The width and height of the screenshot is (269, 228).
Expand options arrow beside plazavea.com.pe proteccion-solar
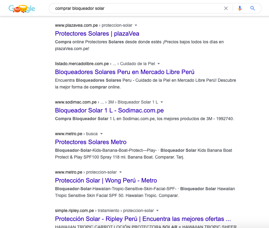pos(136,26)
